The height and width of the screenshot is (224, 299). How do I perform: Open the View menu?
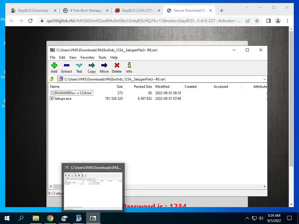point(73,57)
